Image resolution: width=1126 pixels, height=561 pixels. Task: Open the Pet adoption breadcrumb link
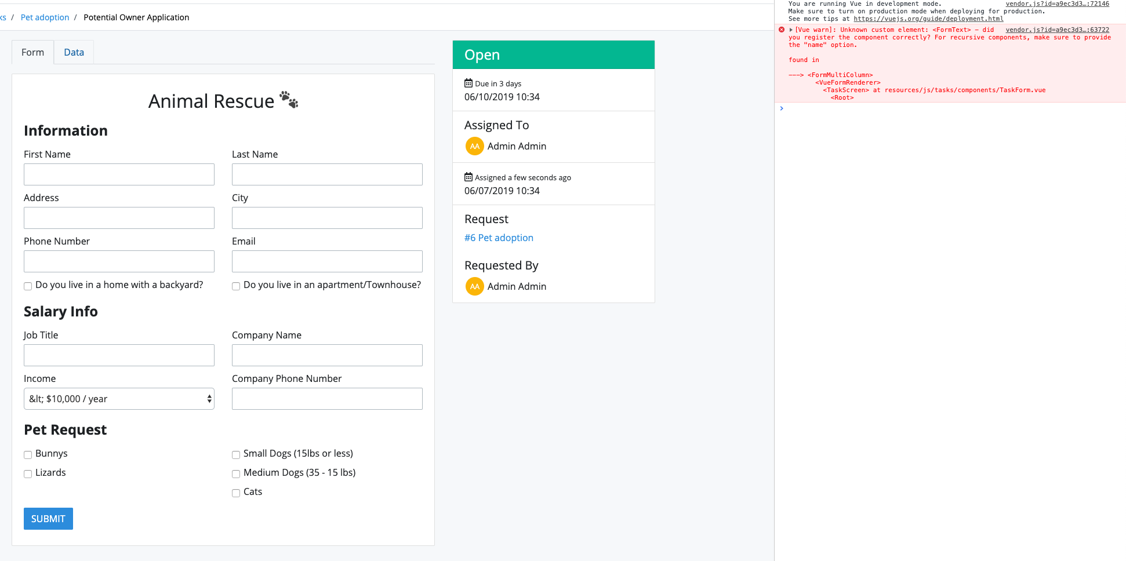click(x=45, y=17)
